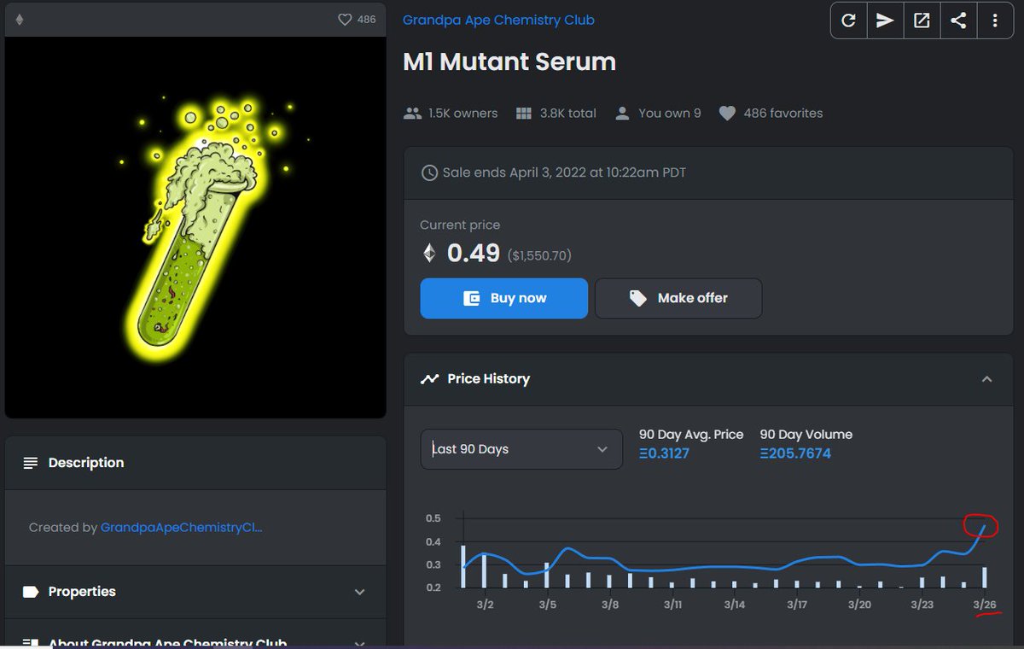Click the Buy now button
The width and height of the screenshot is (1024, 649).
point(503,298)
